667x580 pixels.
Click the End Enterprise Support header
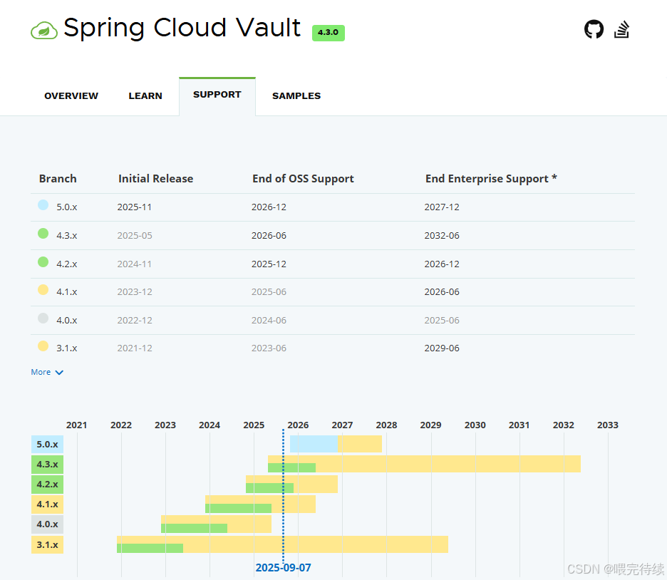491,179
